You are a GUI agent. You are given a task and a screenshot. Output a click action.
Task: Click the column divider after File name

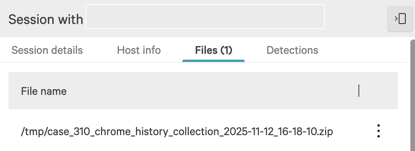(x=359, y=91)
